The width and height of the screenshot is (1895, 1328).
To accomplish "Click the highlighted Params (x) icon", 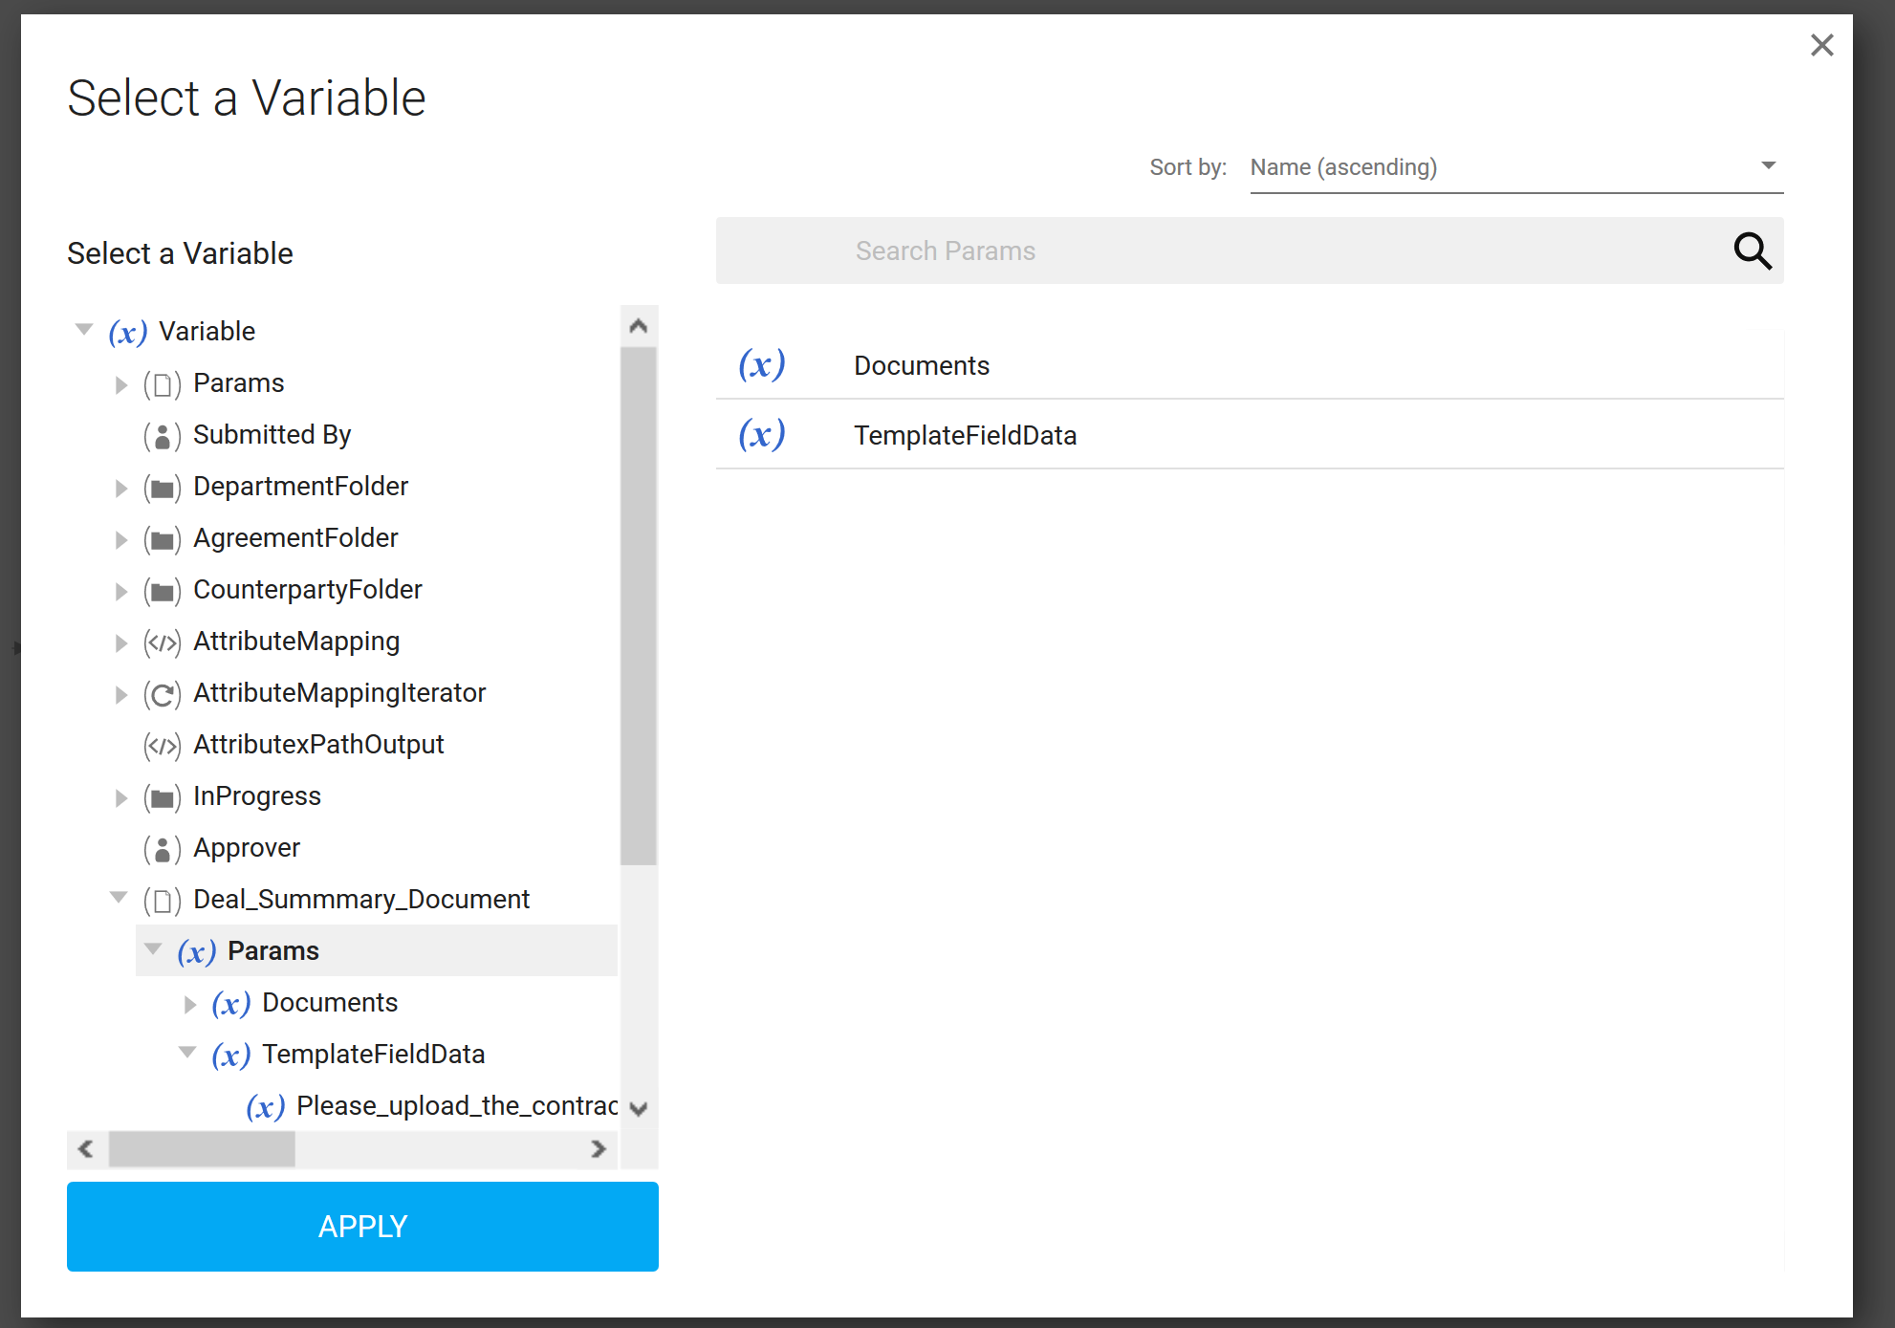I will point(196,952).
